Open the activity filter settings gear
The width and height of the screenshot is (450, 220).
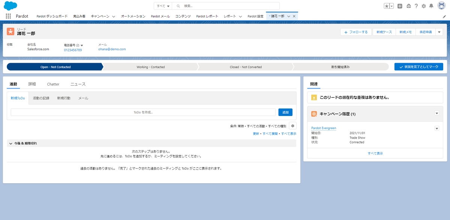pos(292,126)
